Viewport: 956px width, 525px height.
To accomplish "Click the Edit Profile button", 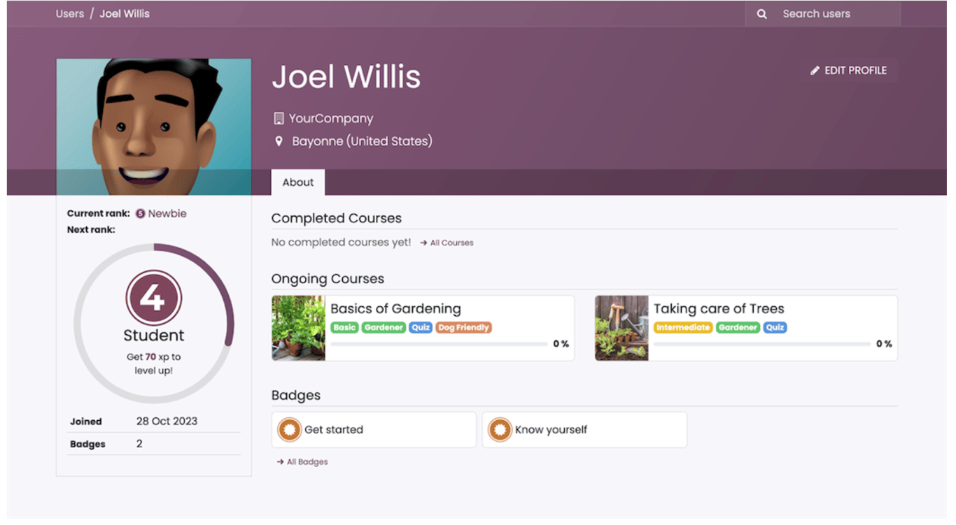I will pyautogui.click(x=848, y=70).
